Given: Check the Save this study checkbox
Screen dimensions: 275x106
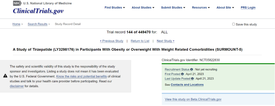Looking at the screenshot, I should tap(233, 24).
